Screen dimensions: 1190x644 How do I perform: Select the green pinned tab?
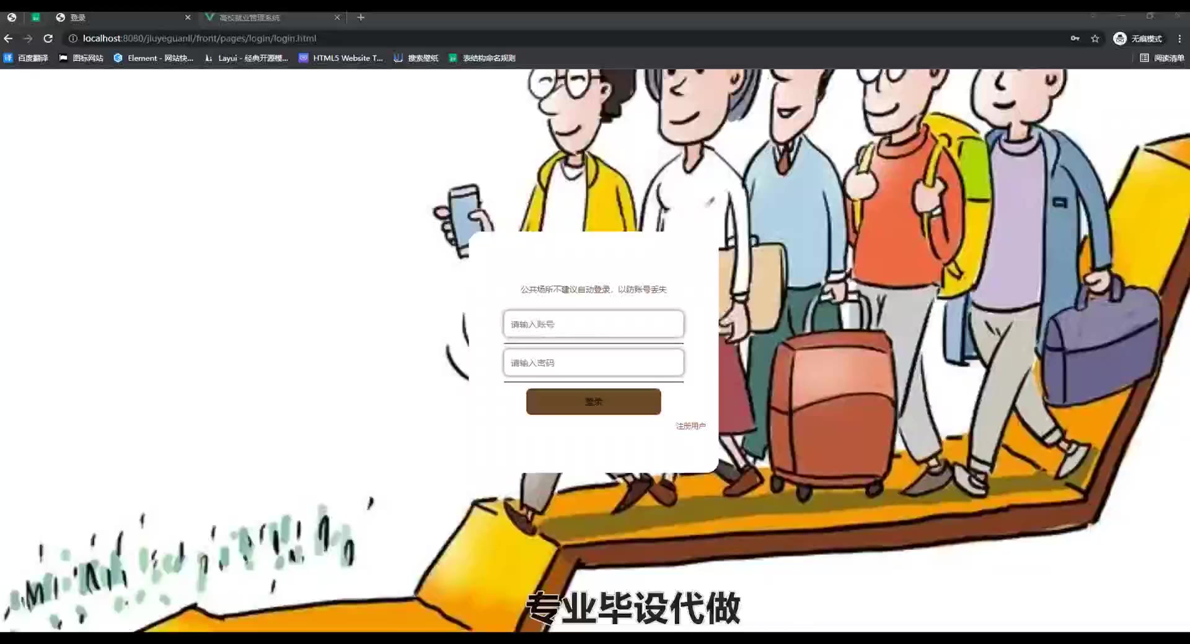(x=35, y=17)
